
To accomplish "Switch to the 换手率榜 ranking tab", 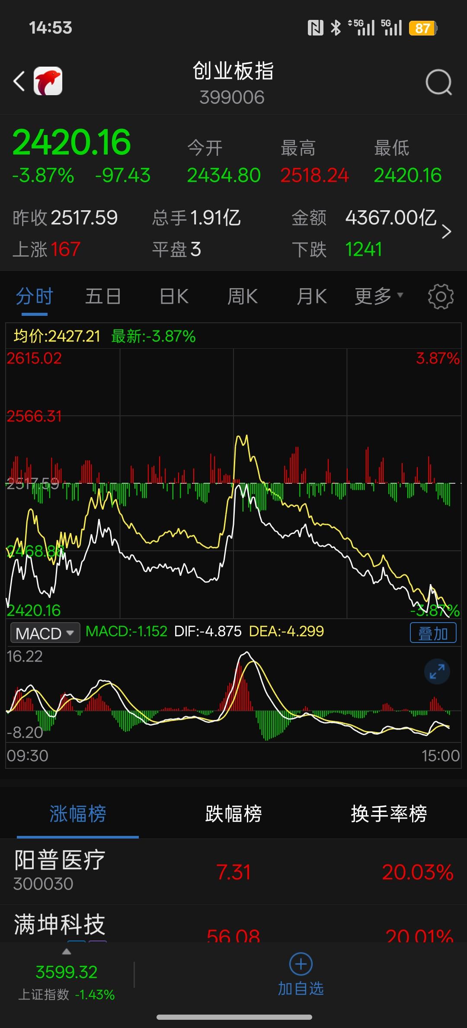I will [389, 813].
